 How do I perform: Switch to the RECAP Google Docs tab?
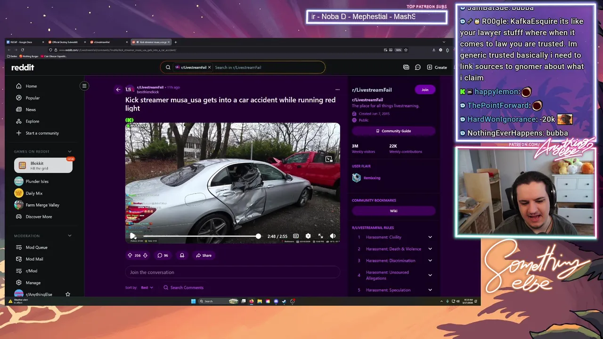pos(25,42)
